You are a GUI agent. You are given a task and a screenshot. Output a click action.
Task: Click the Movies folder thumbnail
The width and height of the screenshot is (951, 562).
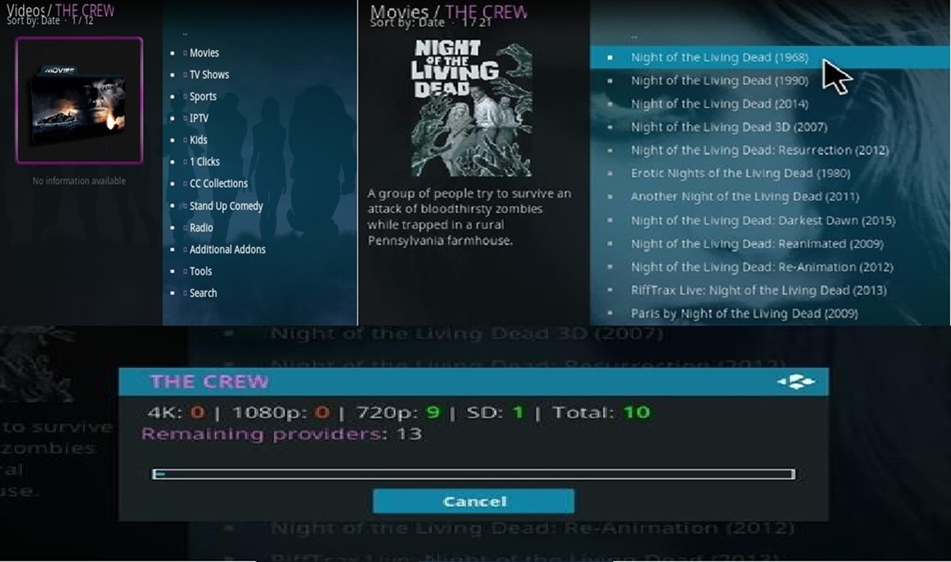point(79,100)
